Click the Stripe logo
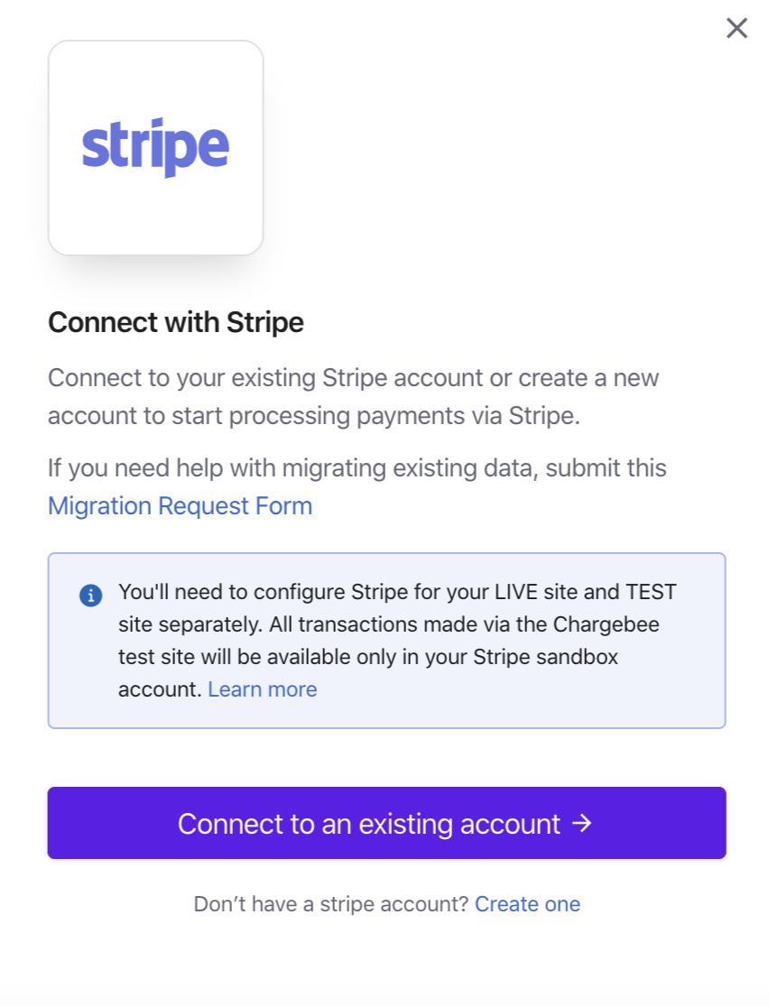Image resolution: width=769 pixels, height=1007 pixels. coord(155,147)
